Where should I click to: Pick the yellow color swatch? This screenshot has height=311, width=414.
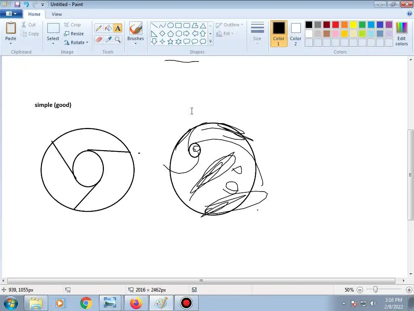pos(353,25)
